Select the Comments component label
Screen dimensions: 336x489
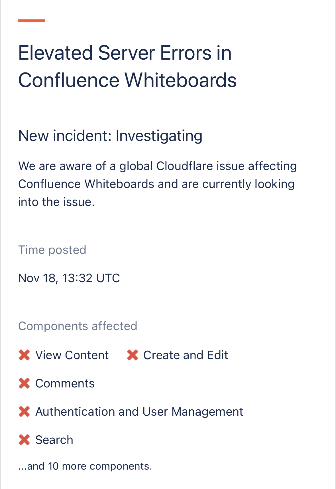[x=65, y=383]
